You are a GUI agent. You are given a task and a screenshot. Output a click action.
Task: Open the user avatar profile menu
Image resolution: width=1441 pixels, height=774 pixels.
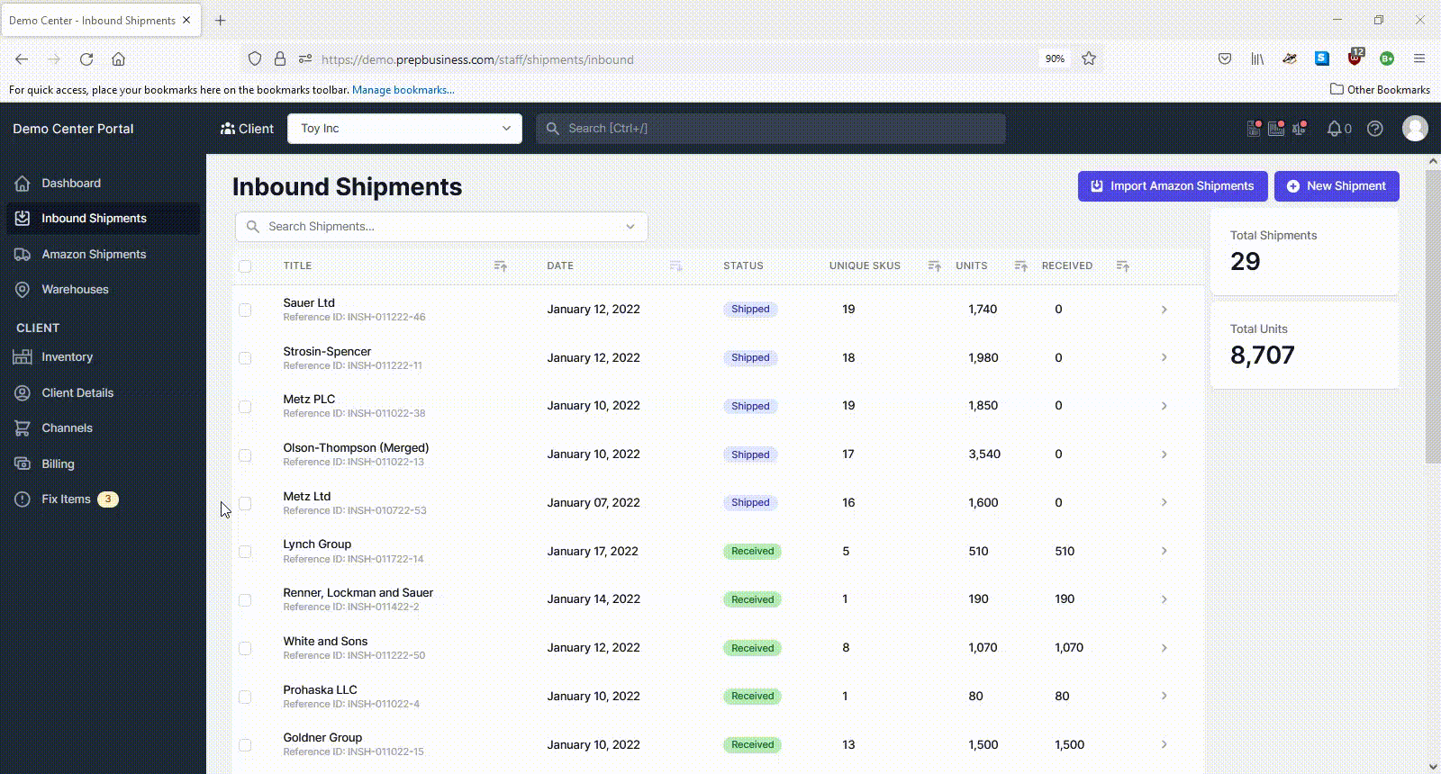click(1415, 129)
